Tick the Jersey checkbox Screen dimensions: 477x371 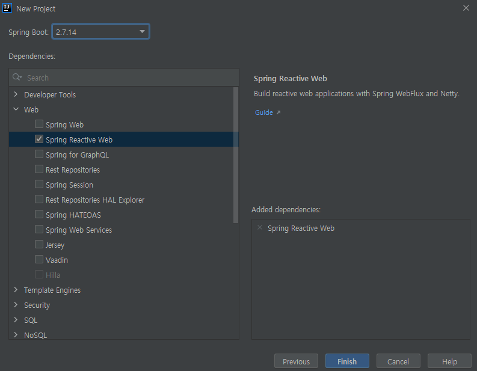coord(39,244)
